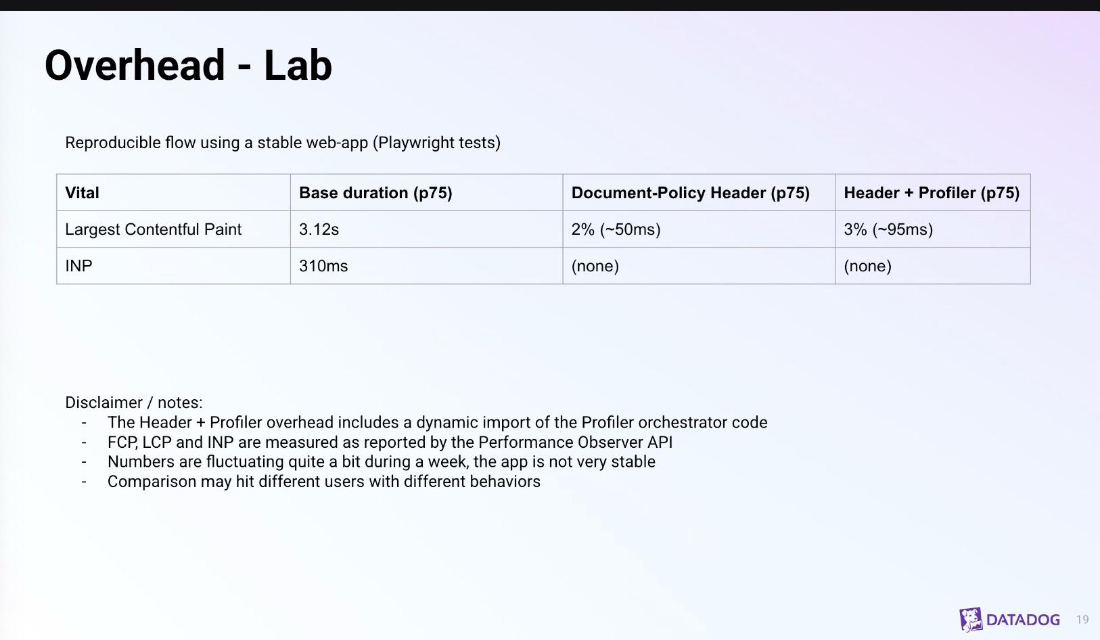Click the 'Largest Contentful Paint' row label
Screen dimensions: 1100x640
153,229
